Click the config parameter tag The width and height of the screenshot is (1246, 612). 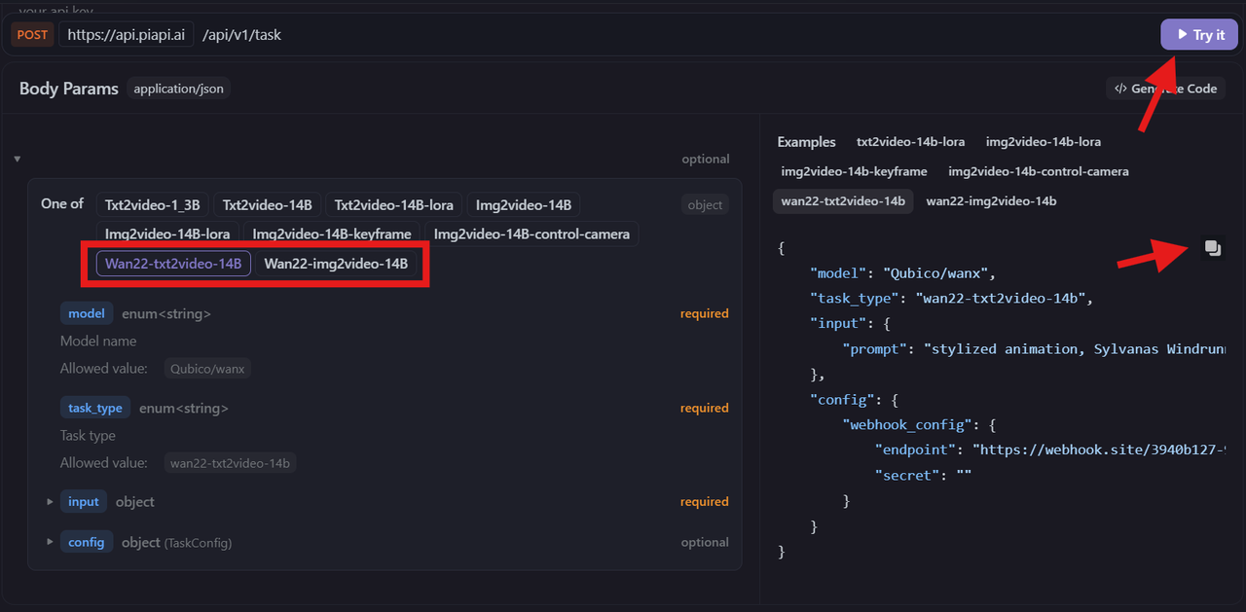tap(87, 542)
